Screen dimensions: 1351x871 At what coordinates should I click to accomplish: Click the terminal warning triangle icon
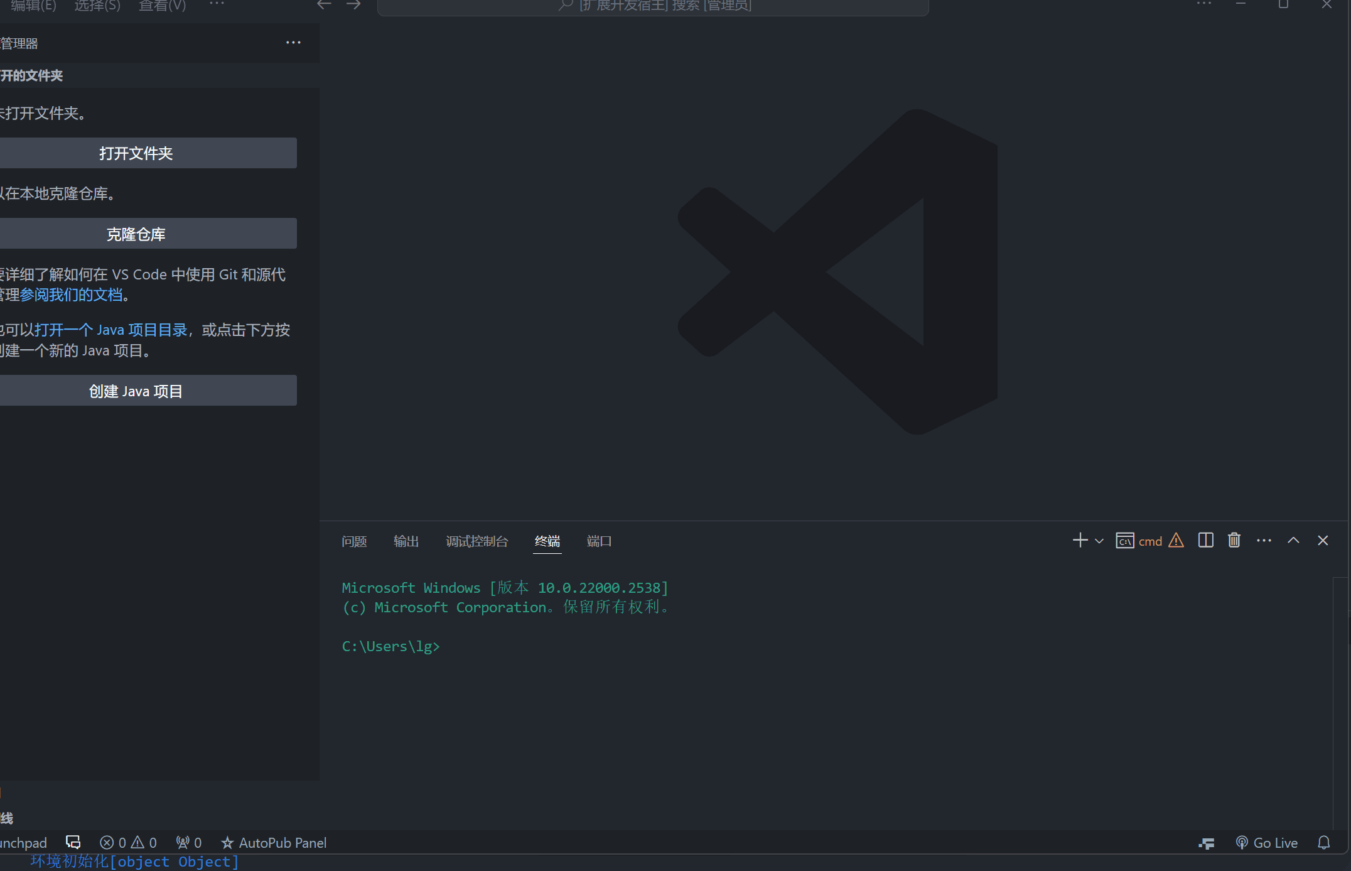[x=1176, y=541]
